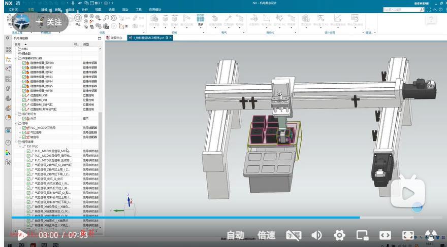This screenshot has height=247, width=447.
Task: Click 倍速 playback speed button
Action: coord(266,235)
